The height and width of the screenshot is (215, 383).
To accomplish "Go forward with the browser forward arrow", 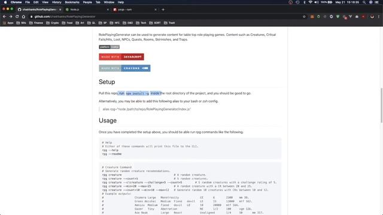I will click(11, 17).
